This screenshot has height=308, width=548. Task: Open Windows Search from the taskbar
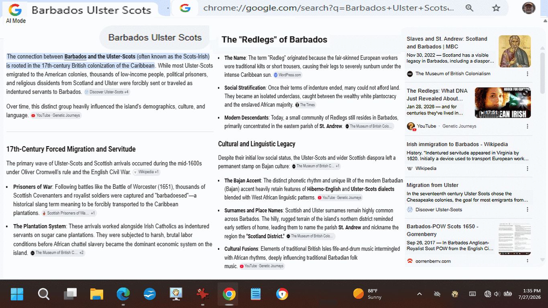[43, 294]
